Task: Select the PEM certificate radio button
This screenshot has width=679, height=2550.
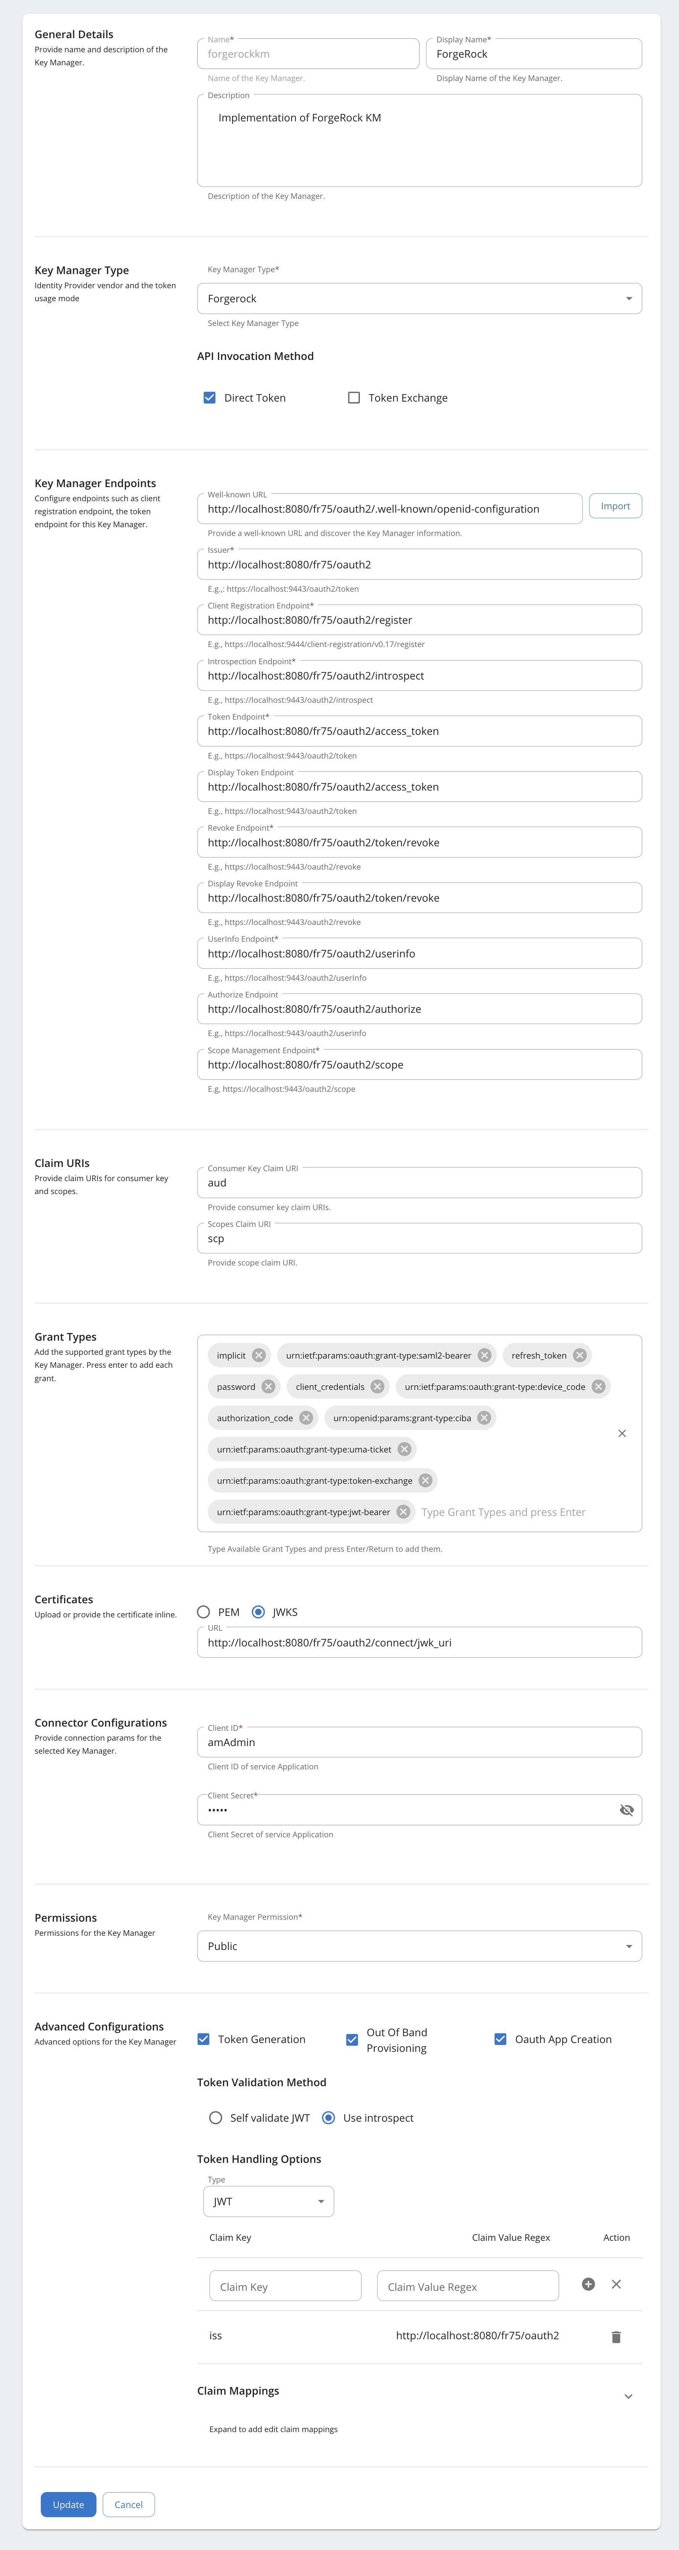Action: pyautogui.click(x=204, y=1612)
